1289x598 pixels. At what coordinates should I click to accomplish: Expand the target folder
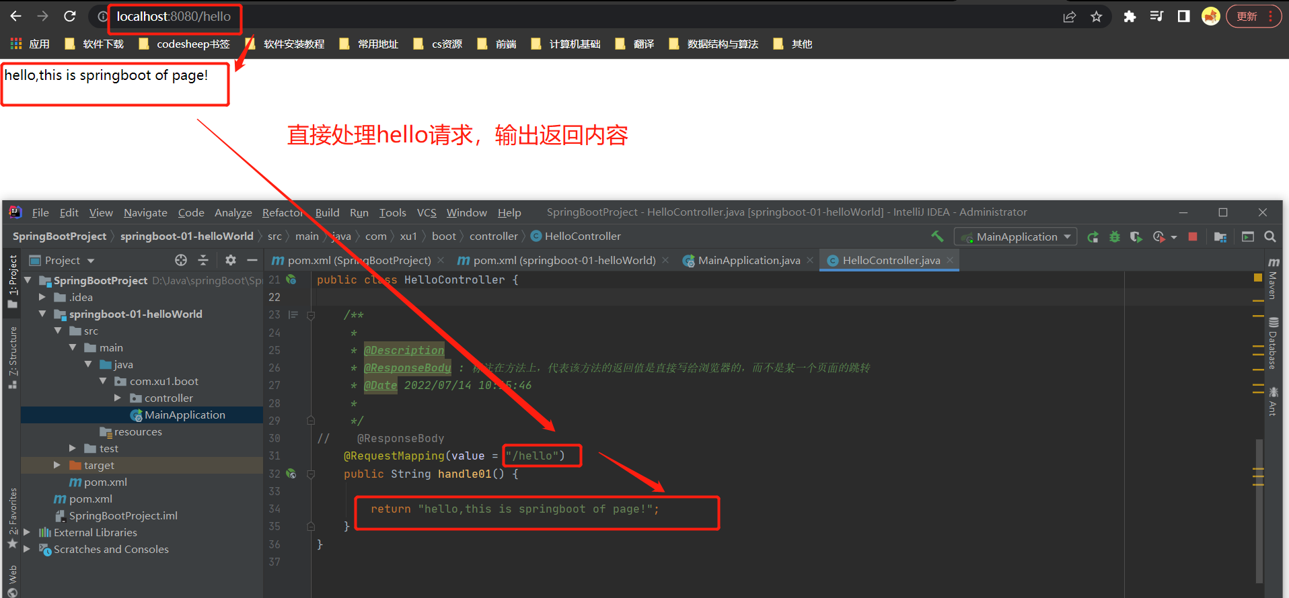57,465
